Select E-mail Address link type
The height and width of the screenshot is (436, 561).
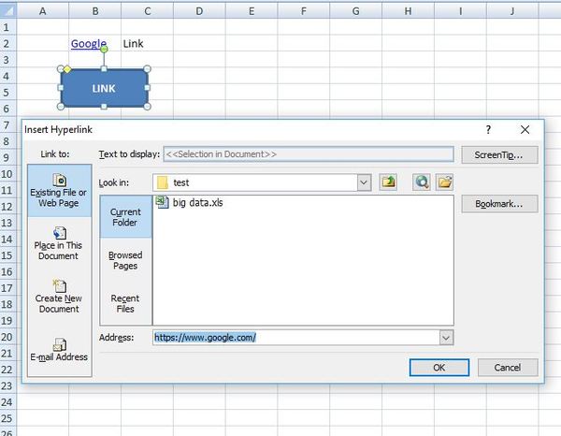click(x=59, y=350)
